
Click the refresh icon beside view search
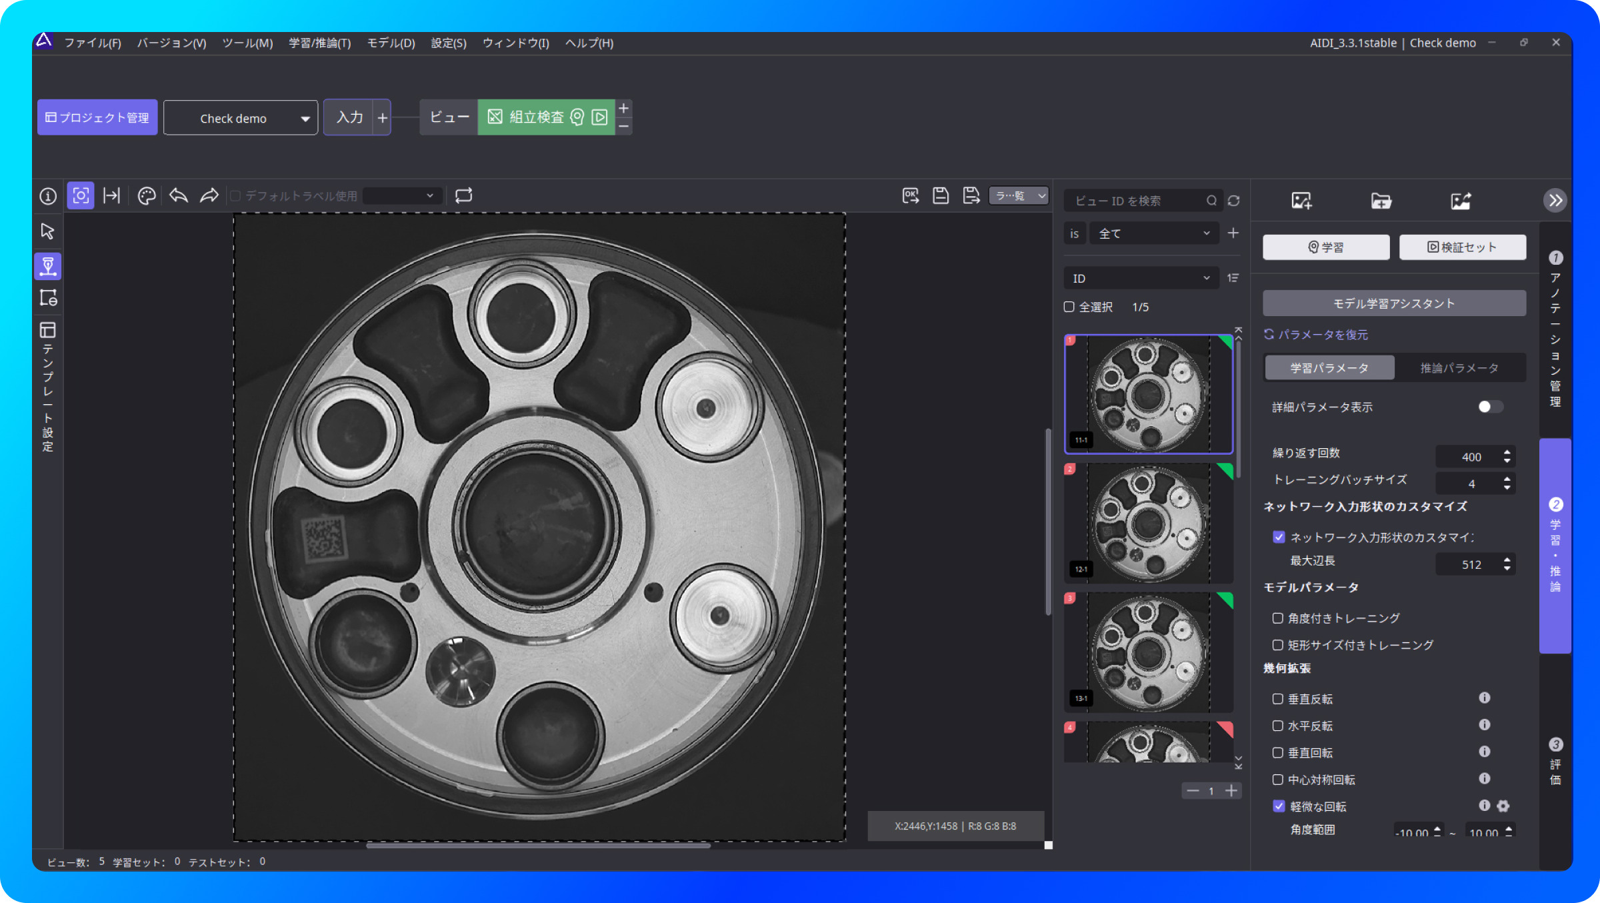tap(1234, 201)
